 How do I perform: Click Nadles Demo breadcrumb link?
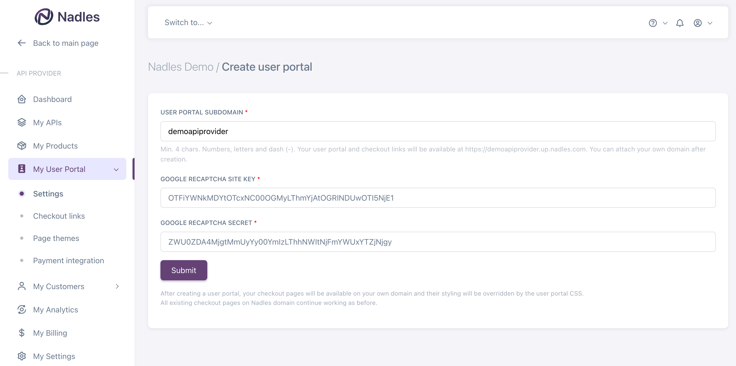[x=181, y=67]
